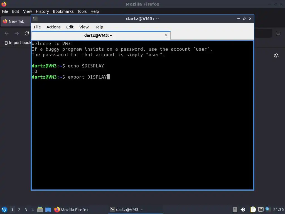Screen dimensions: 285x214
Task: Switch to workspace 4
Action: tap(33, 210)
